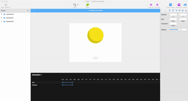The height and width of the screenshot is (101, 188).
Task: Click the Opacity slider handle
Action: click(x=179, y=30)
